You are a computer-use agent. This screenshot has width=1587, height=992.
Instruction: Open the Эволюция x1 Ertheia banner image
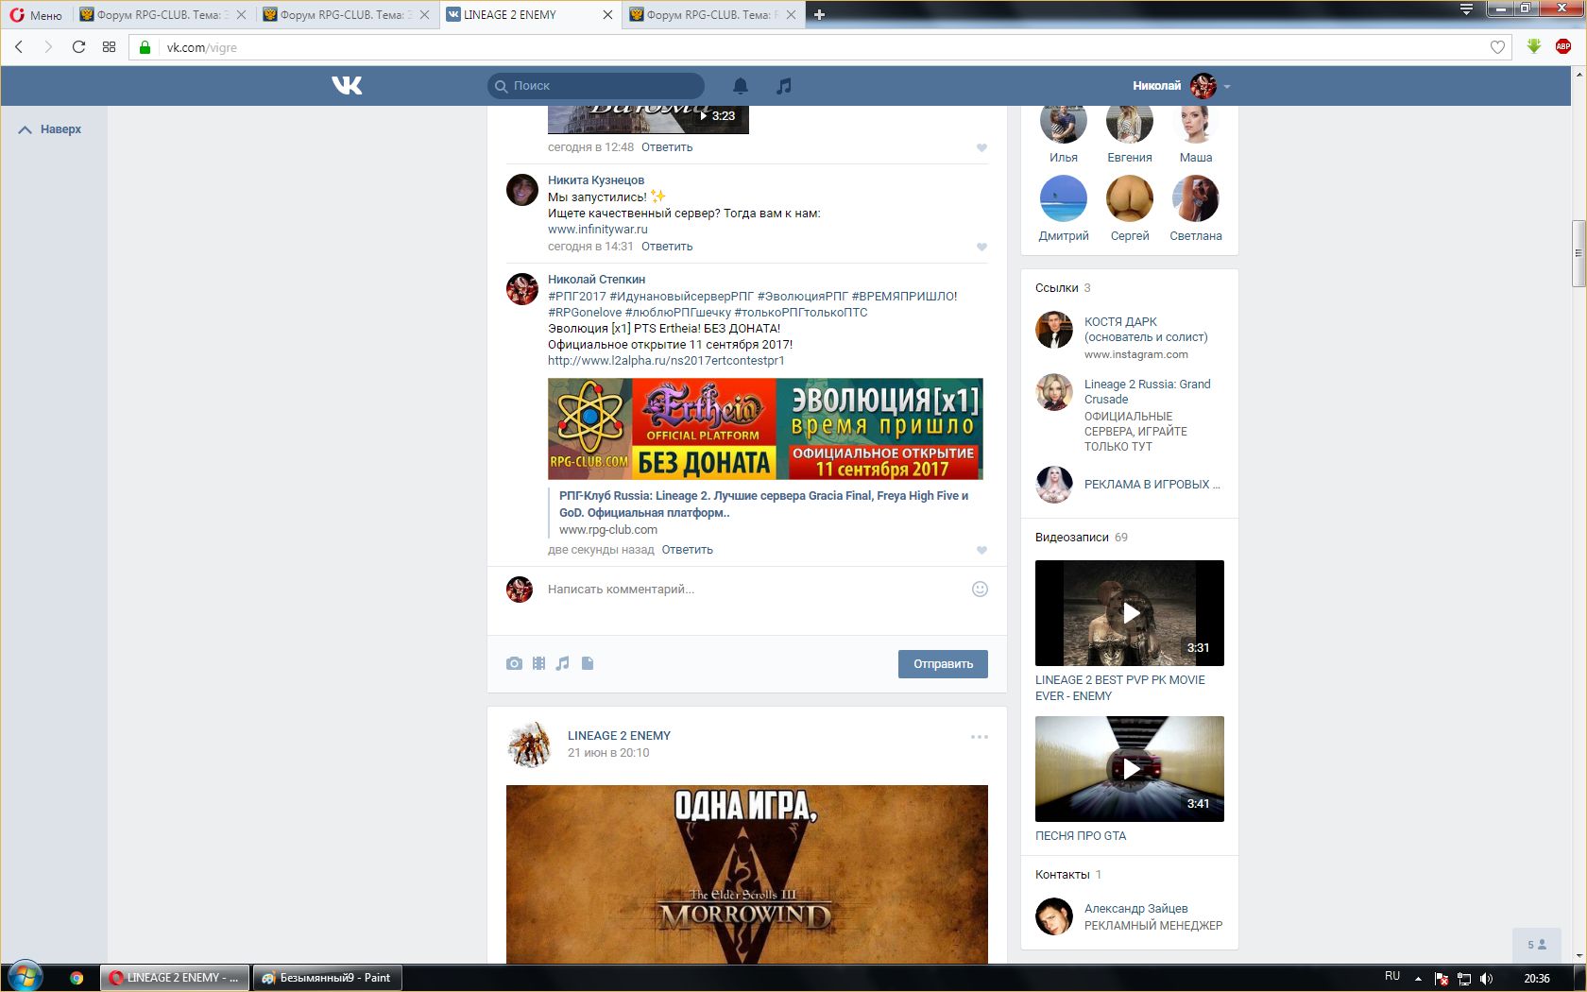click(x=765, y=429)
